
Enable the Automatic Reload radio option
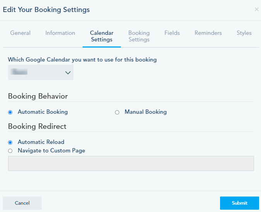click(10, 142)
